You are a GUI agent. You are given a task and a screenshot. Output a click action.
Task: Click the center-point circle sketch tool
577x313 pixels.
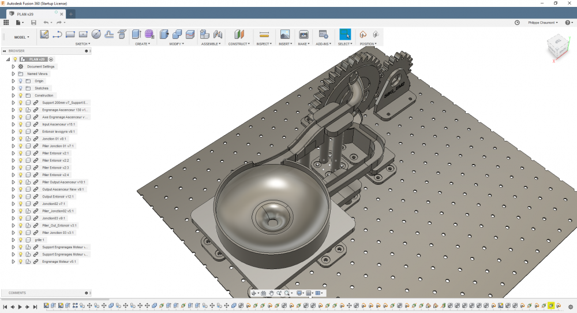pyautogui.click(x=96, y=34)
